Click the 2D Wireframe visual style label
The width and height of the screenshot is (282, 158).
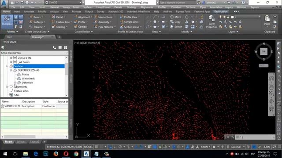91,43
